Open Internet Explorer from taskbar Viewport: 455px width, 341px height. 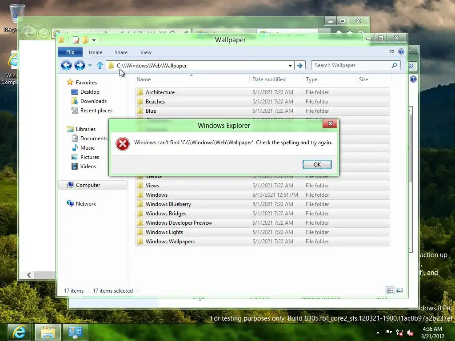tap(19, 332)
